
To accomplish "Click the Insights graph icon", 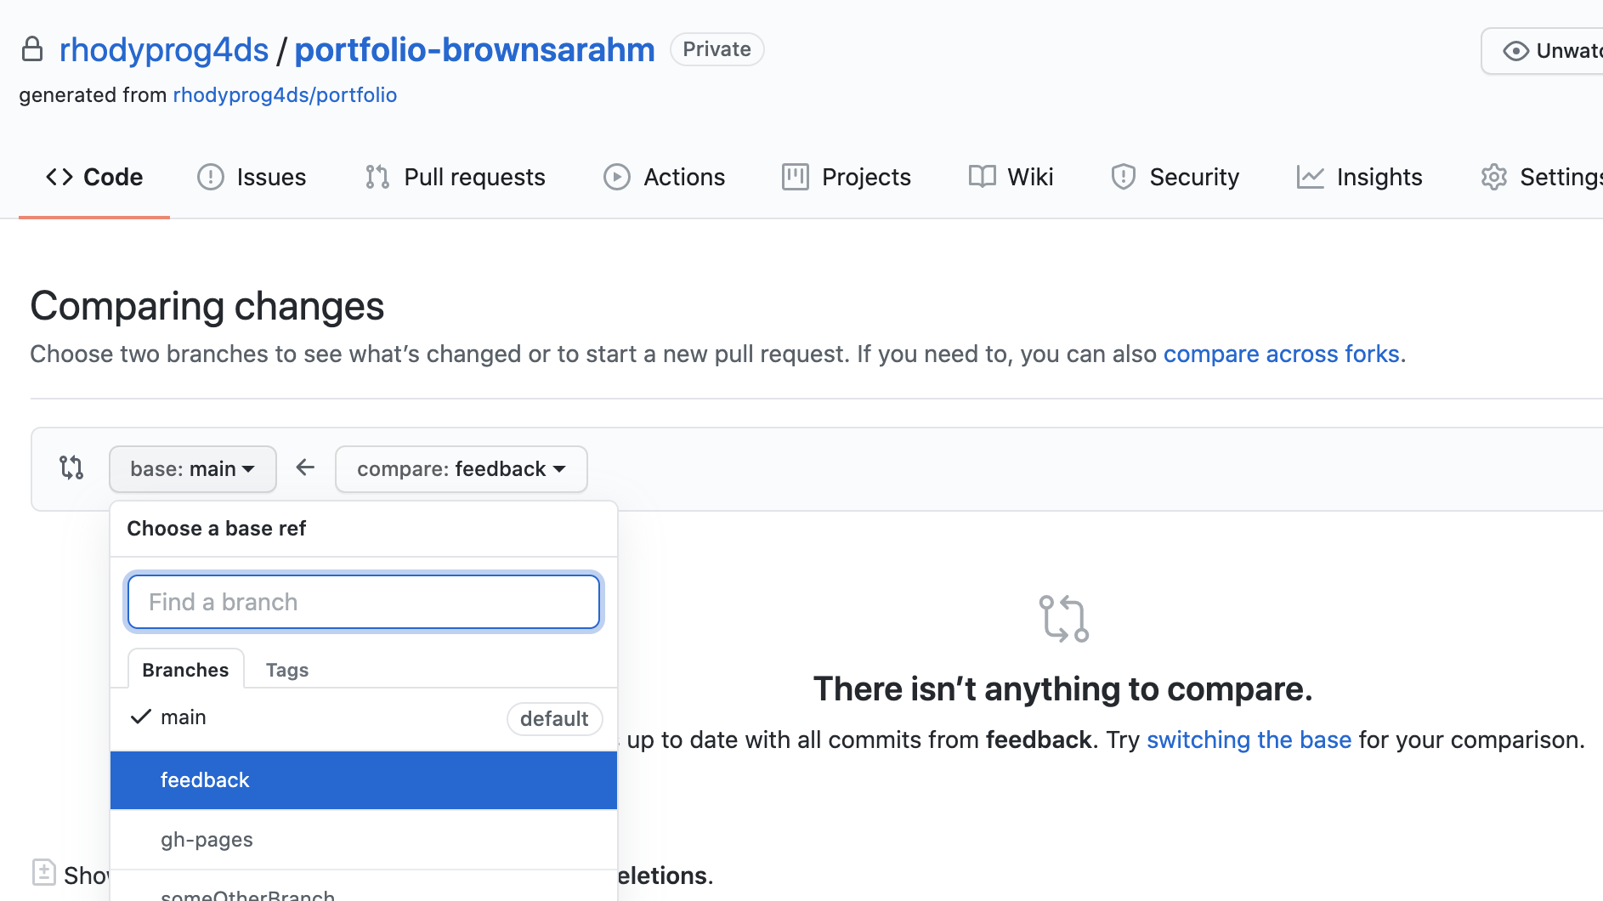I will (x=1310, y=177).
